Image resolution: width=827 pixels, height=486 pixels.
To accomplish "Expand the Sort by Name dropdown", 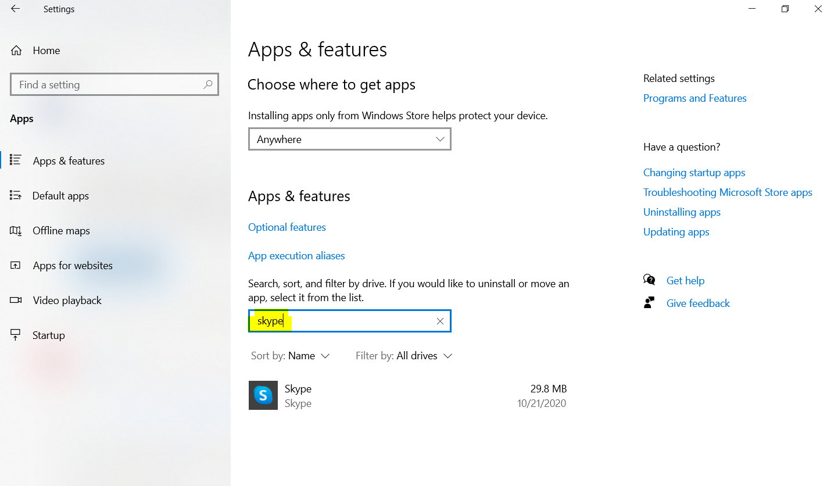I will coord(290,356).
